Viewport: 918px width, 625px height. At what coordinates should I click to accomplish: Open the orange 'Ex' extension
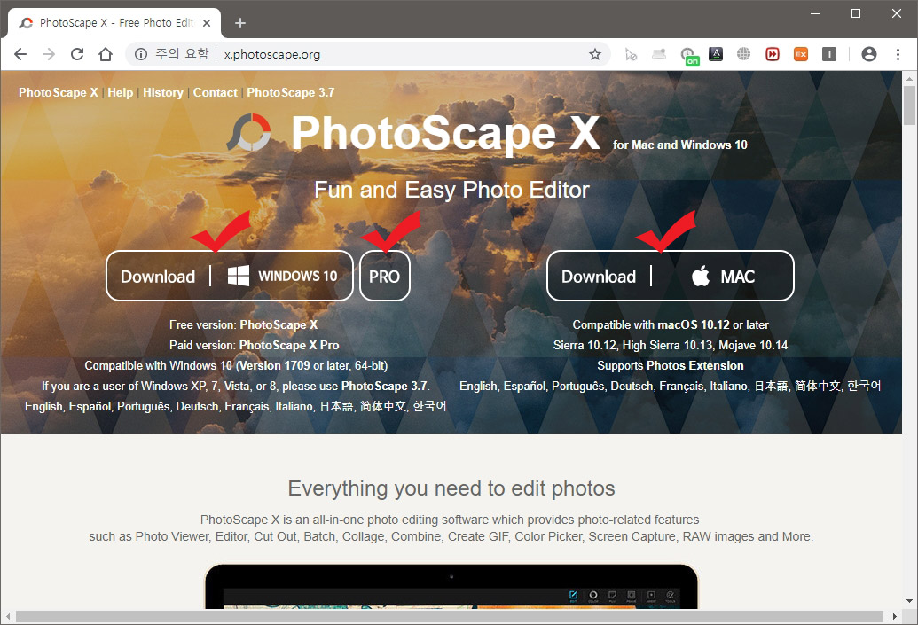tap(800, 54)
